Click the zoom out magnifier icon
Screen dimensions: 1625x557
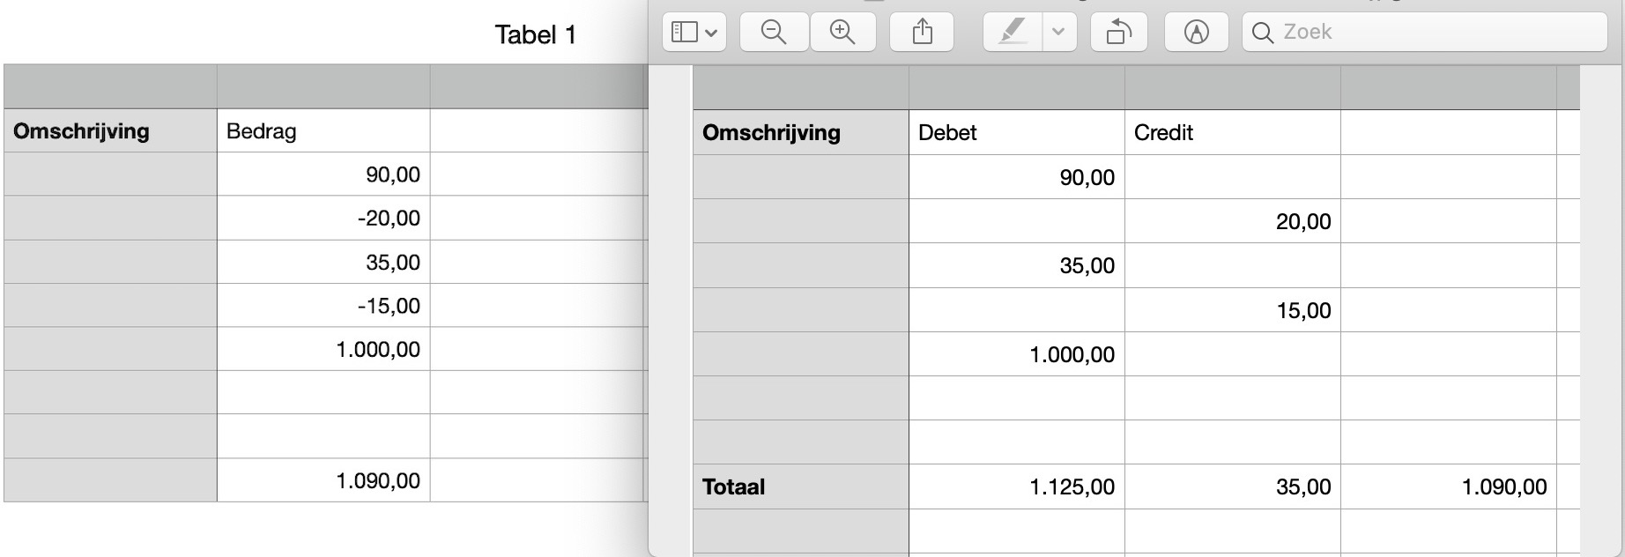point(774,33)
